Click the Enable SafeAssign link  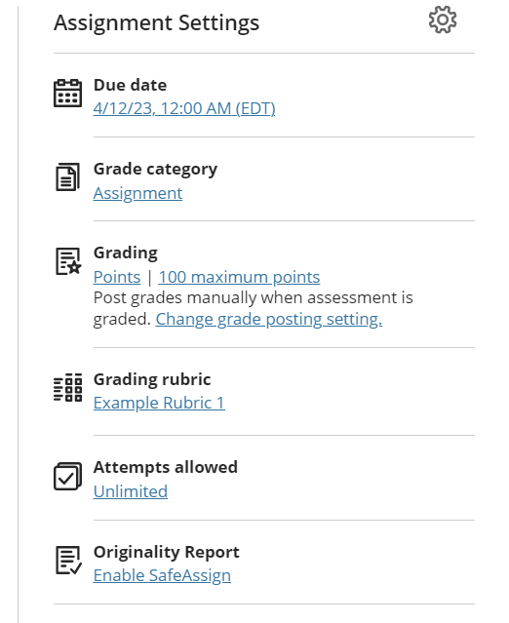click(162, 576)
